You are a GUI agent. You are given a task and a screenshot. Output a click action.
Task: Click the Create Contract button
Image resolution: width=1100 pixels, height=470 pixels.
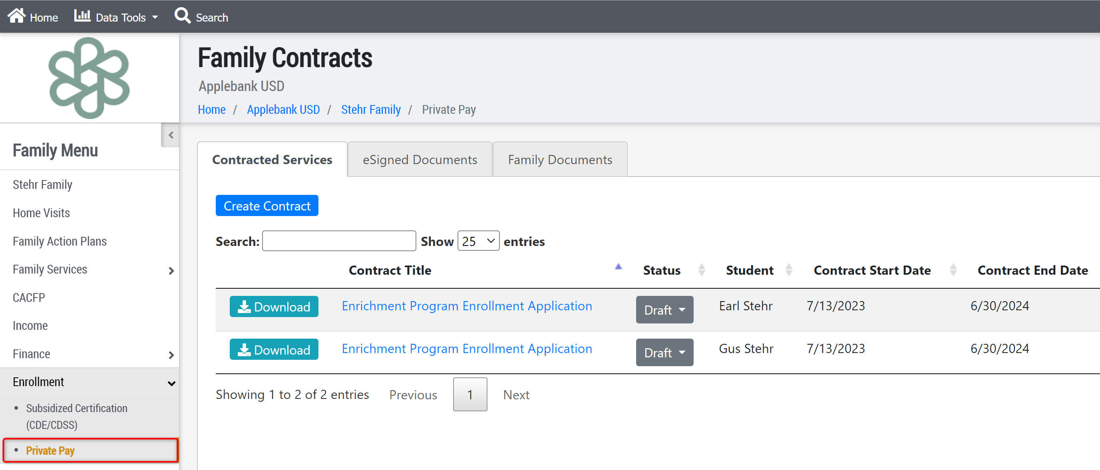267,206
